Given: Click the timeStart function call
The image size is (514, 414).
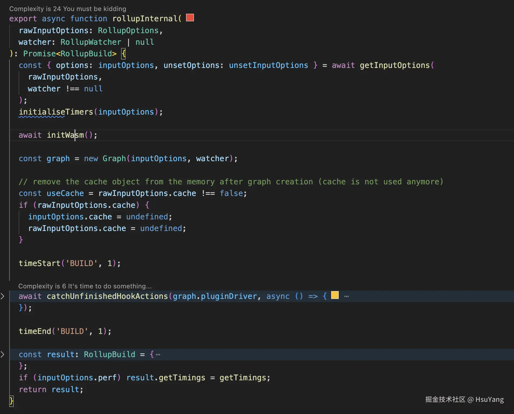Looking at the screenshot, I should [40, 263].
